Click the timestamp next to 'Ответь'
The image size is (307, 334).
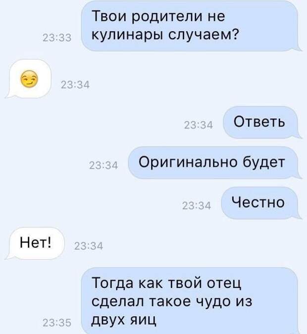pyautogui.click(x=199, y=125)
